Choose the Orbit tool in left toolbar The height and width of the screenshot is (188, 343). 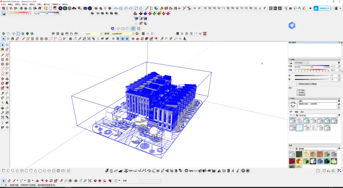tap(3, 108)
